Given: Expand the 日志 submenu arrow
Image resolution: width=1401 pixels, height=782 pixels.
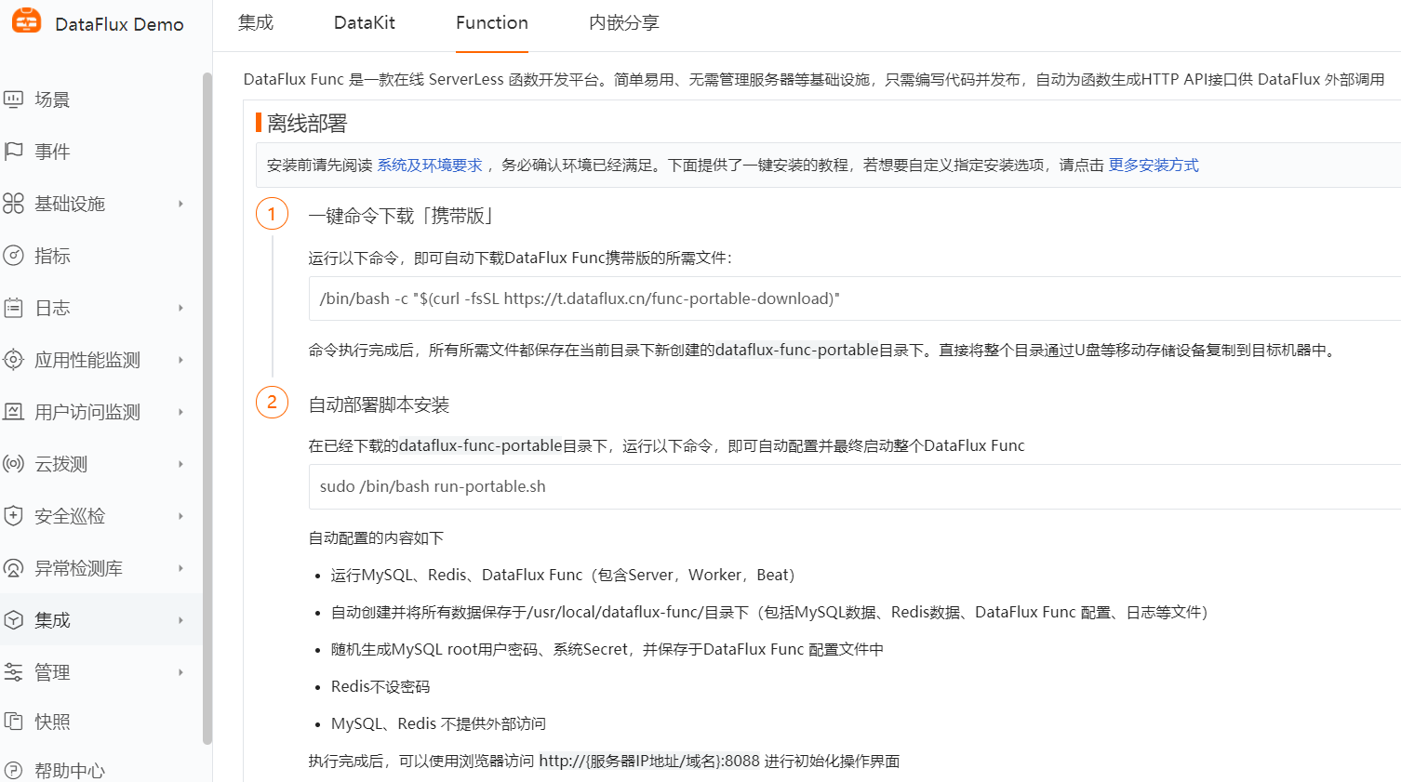Looking at the screenshot, I should click(180, 308).
